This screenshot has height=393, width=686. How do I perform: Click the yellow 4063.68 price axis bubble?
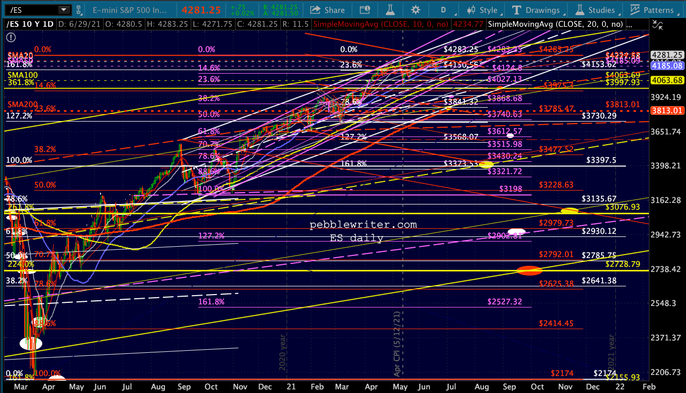tap(667, 80)
